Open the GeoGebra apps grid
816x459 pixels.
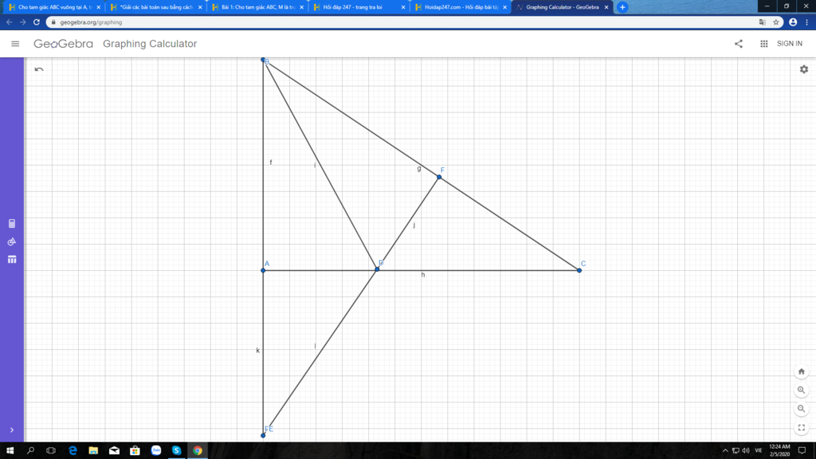(x=764, y=44)
